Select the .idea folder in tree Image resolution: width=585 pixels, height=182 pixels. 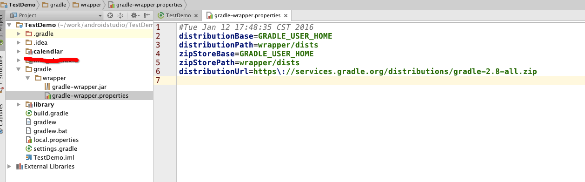(x=40, y=42)
